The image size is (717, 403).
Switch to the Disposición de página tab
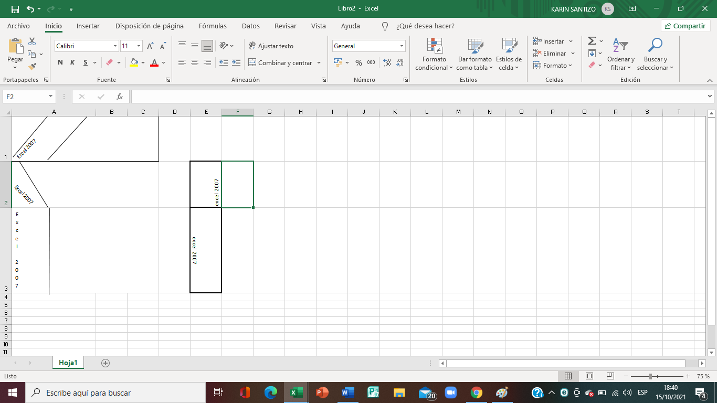150,26
